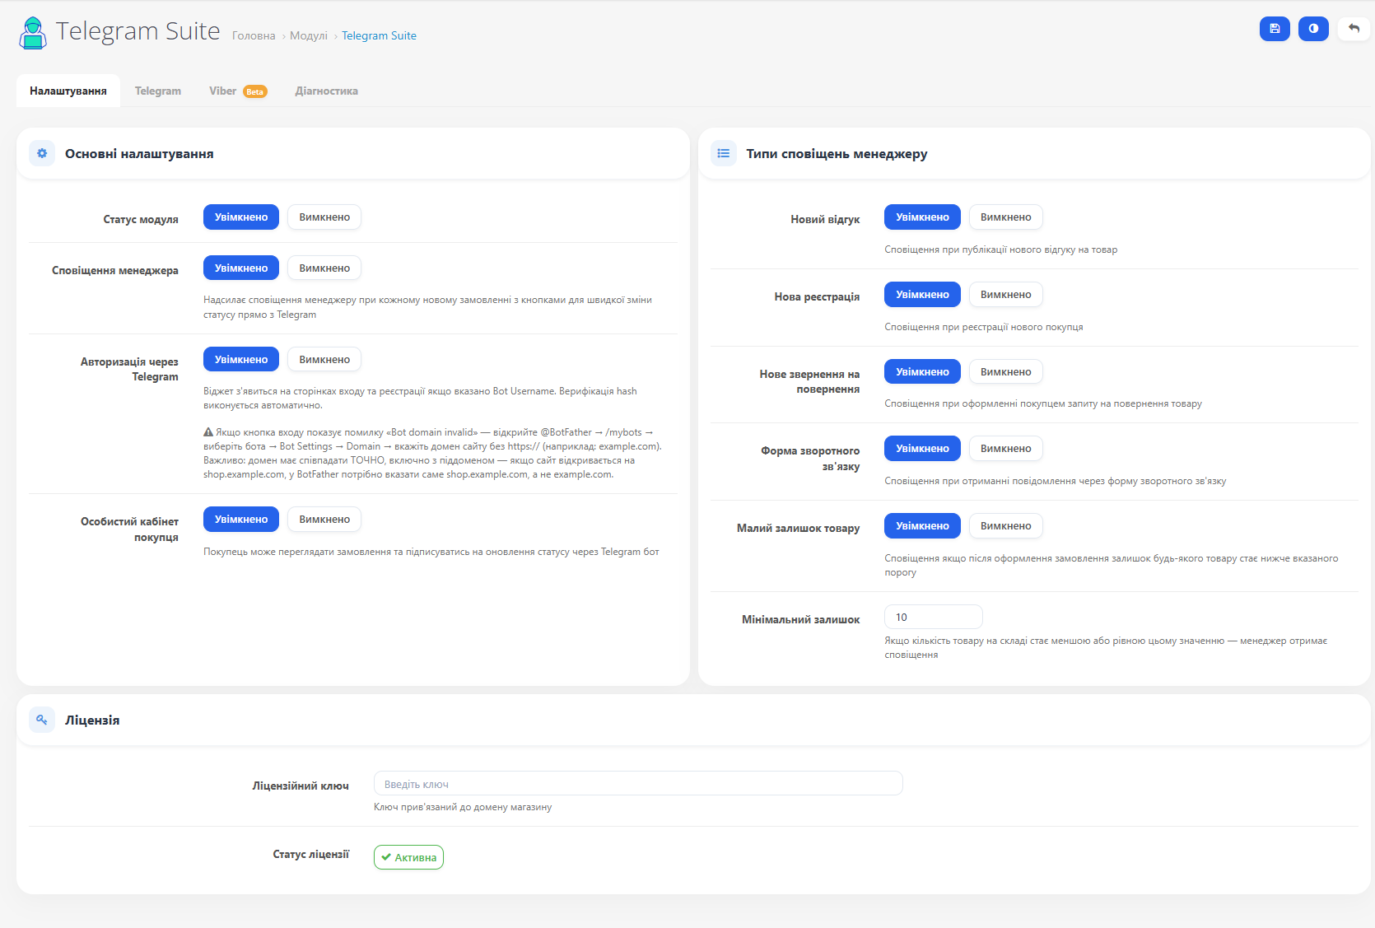Screen dimensions: 1375x928
Task: Disable Авторизація через Telegram
Action: point(324,360)
